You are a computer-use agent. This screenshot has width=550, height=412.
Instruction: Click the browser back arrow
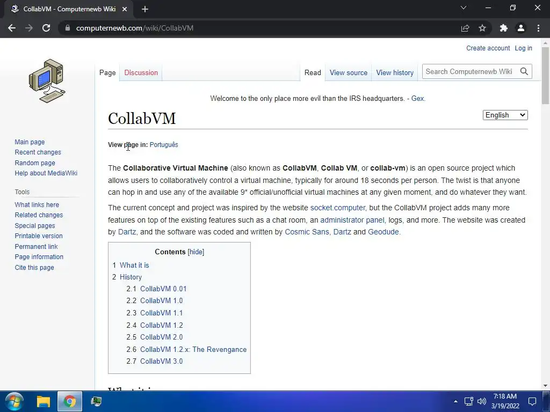pyautogui.click(x=12, y=28)
